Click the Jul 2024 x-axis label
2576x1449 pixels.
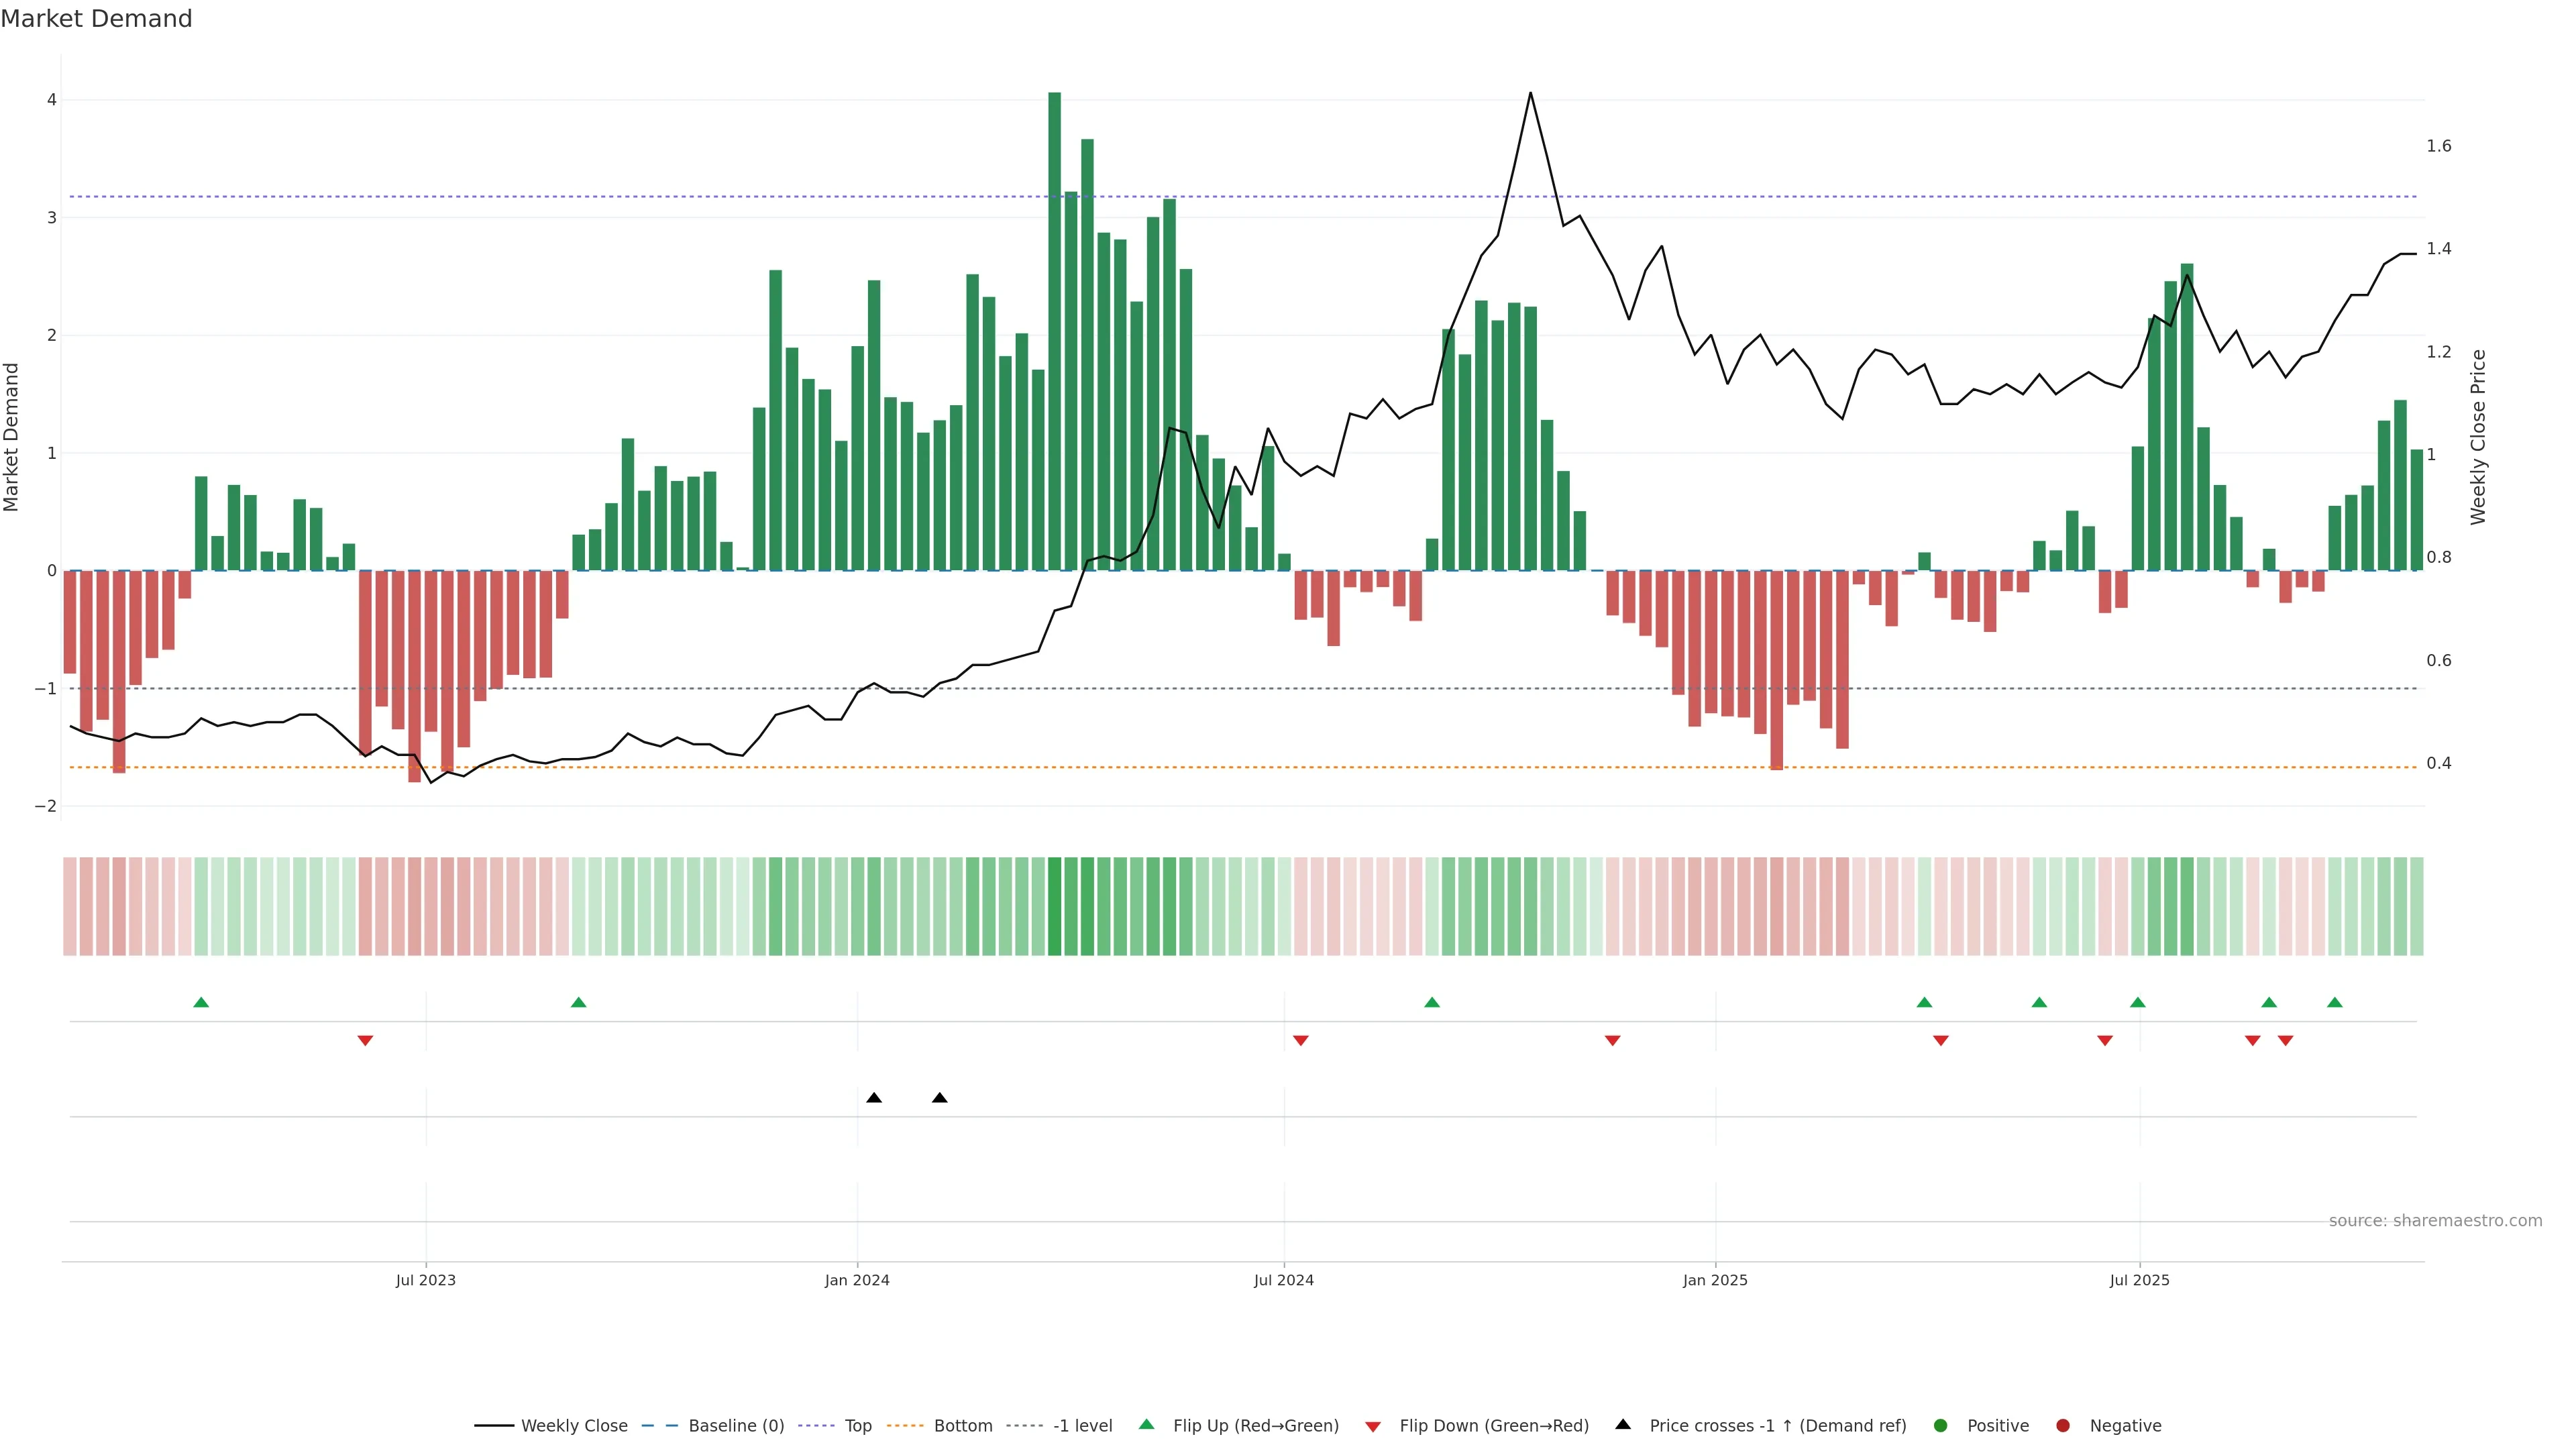click(1284, 1281)
